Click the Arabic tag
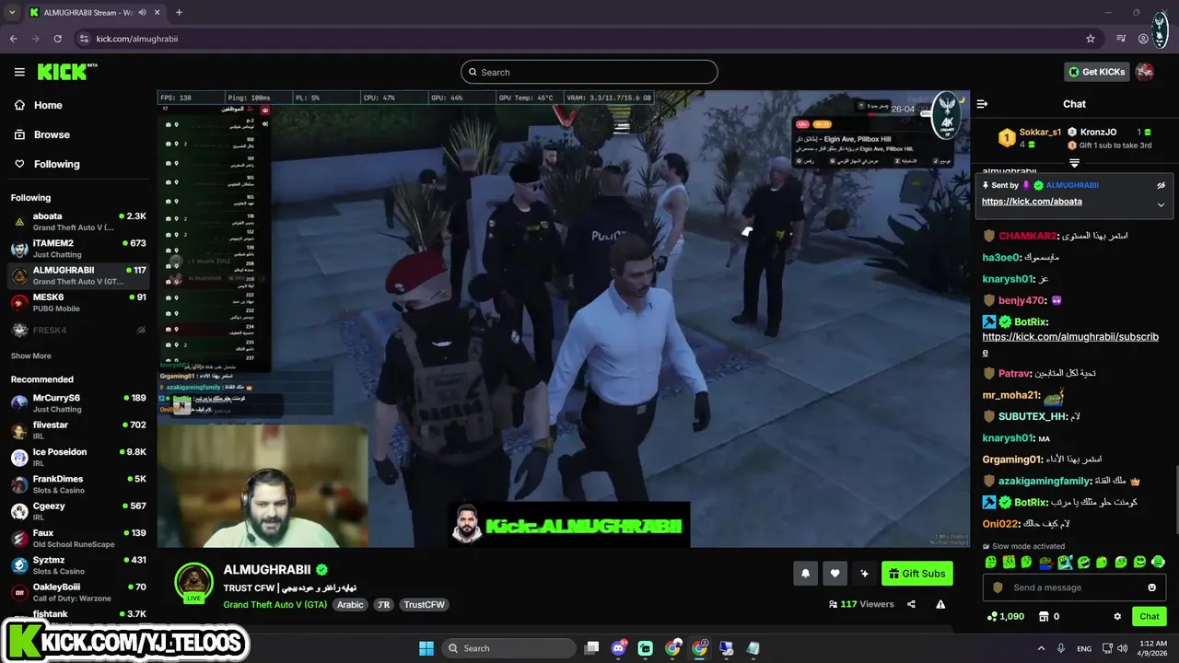The image size is (1179, 663). (350, 605)
